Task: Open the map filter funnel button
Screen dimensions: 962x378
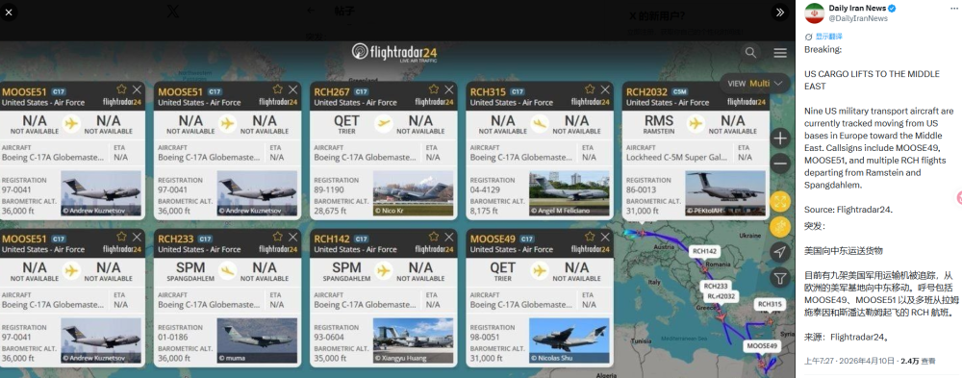Action: [x=780, y=278]
